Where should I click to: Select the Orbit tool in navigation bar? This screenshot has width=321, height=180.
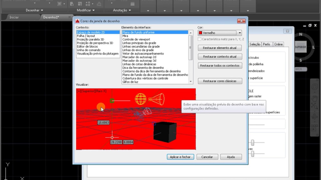314,117
